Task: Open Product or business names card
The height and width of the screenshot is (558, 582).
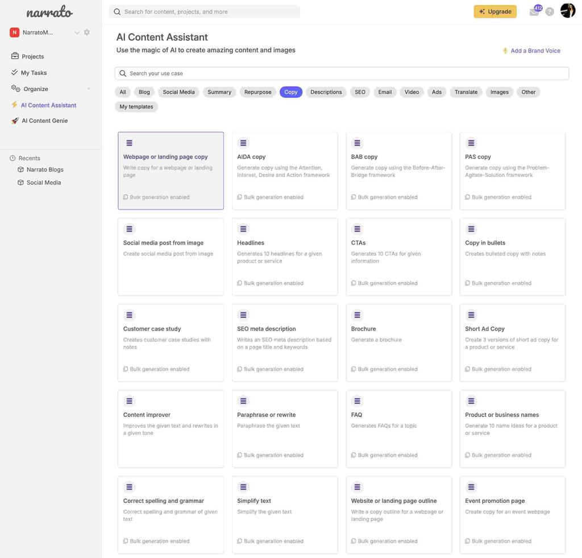Action: 513,429
